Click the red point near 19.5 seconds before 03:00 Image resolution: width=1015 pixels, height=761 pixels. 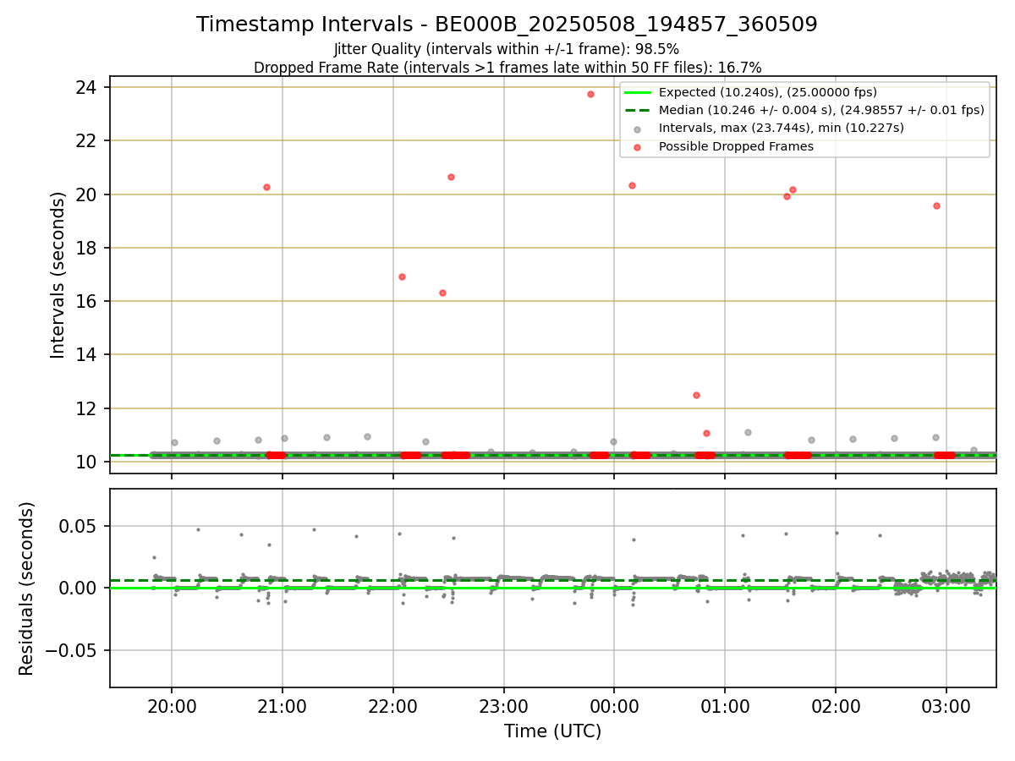(x=936, y=205)
